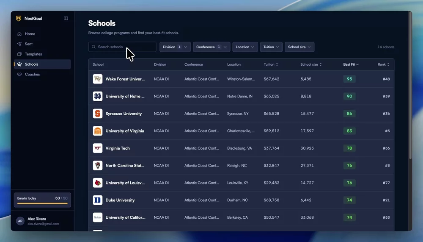Viewport: 423px width, 242px height.
Task: Open University of Virginia school name
Action: click(125, 131)
